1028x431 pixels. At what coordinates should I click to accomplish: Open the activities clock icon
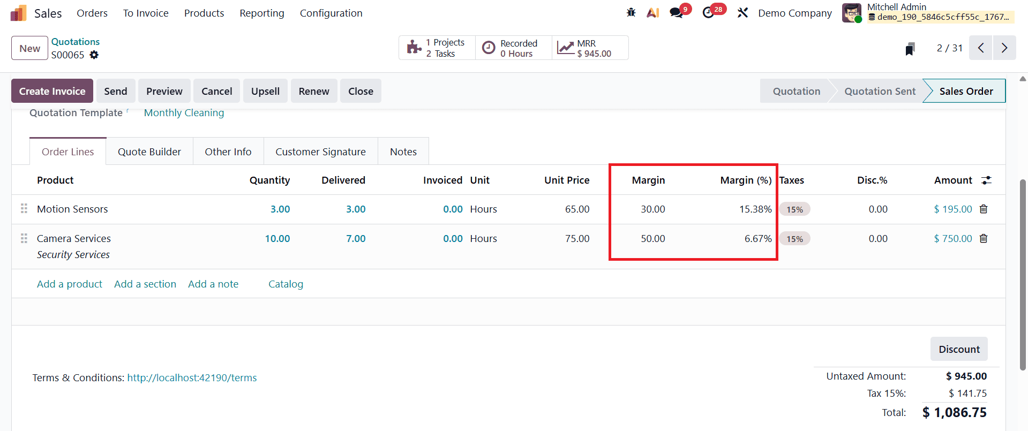point(708,12)
